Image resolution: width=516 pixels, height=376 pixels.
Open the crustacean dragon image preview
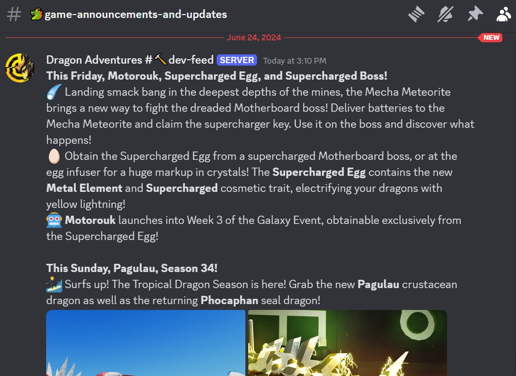click(146, 345)
